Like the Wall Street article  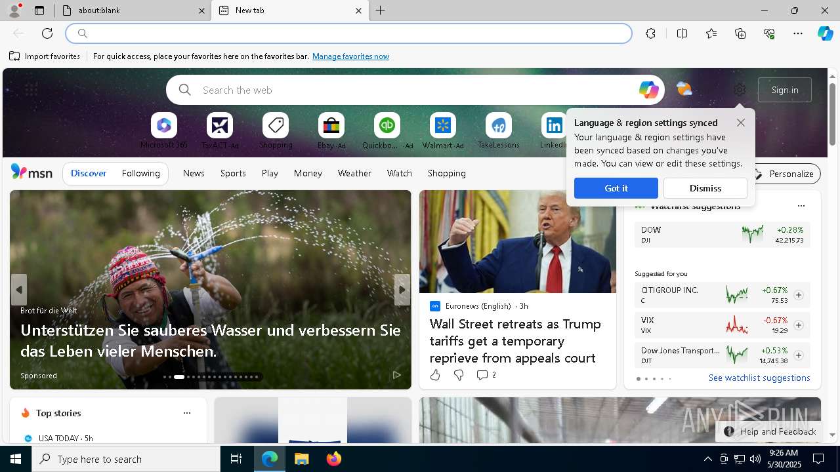click(435, 375)
